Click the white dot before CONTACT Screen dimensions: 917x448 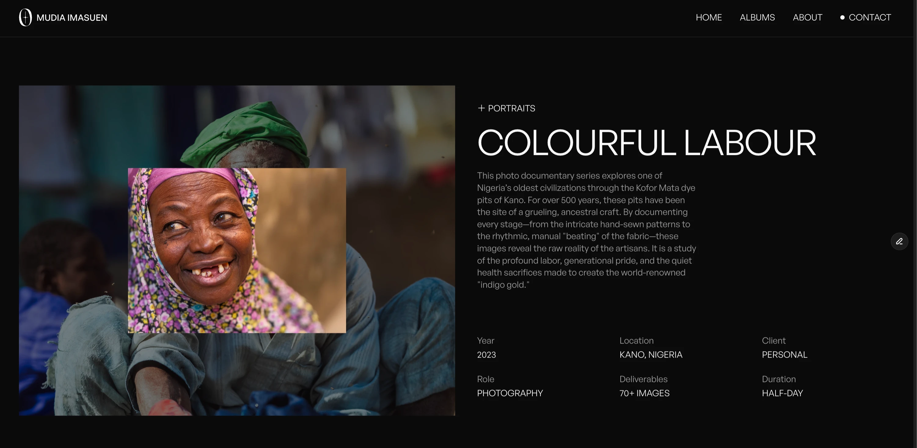click(x=842, y=17)
